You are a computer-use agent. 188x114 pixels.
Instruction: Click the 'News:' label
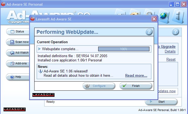(x=43, y=67)
